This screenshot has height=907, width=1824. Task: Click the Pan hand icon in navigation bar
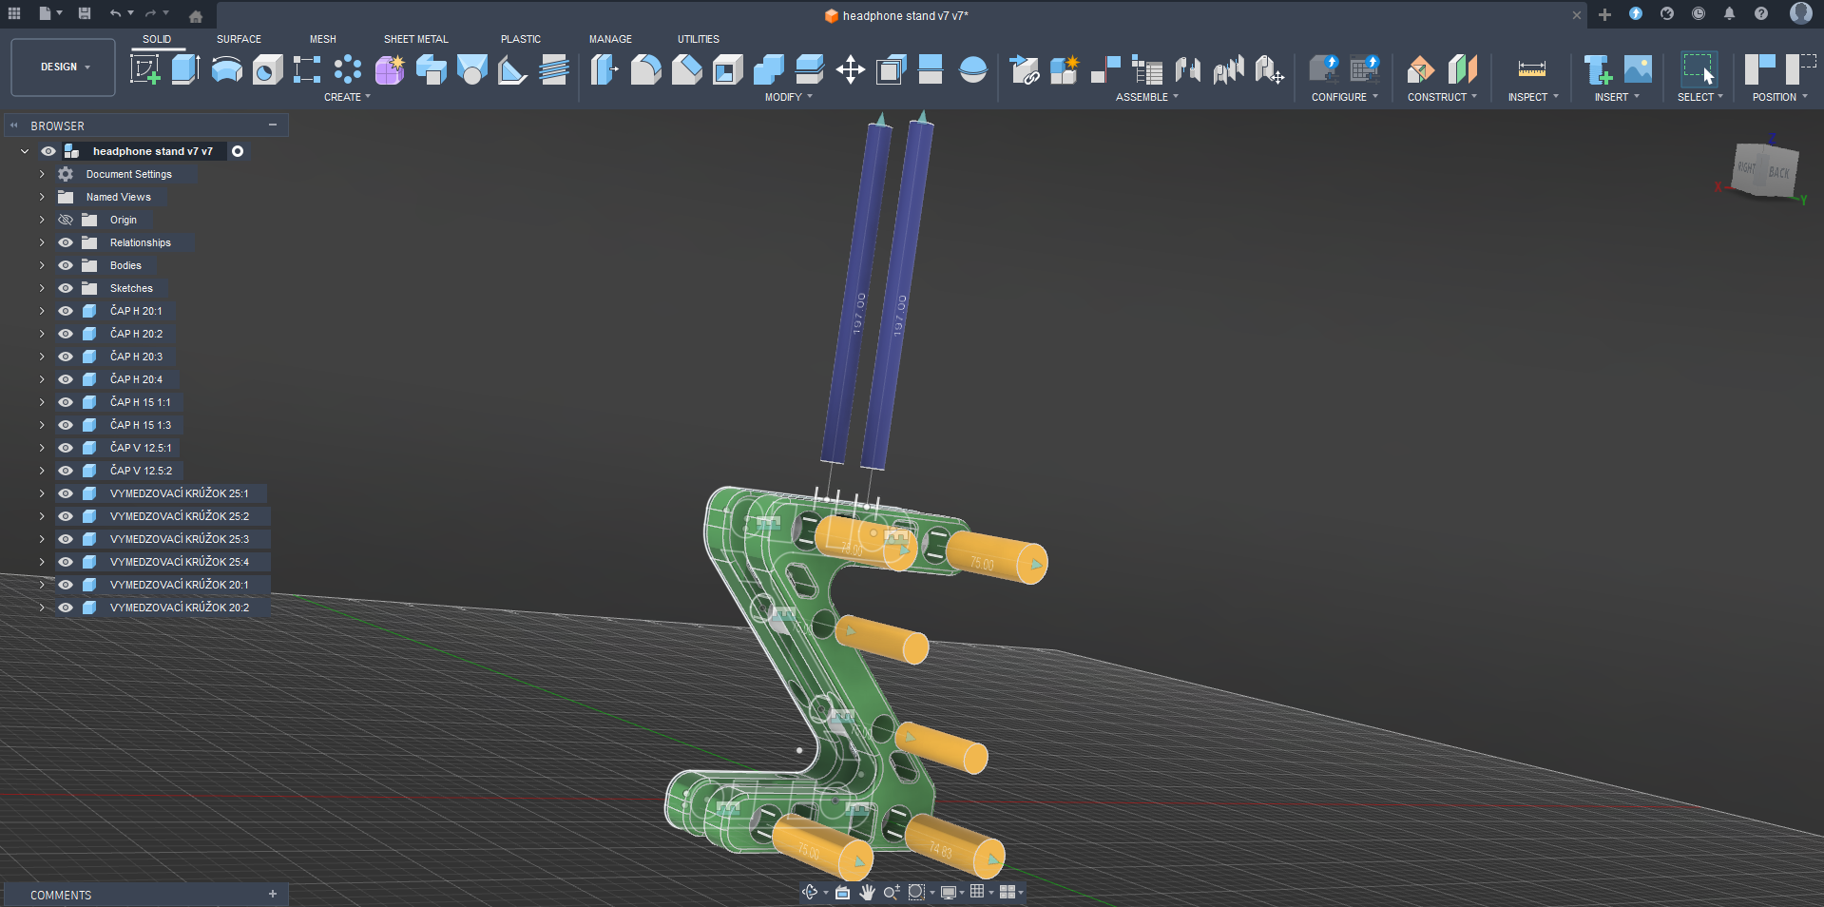tap(867, 892)
